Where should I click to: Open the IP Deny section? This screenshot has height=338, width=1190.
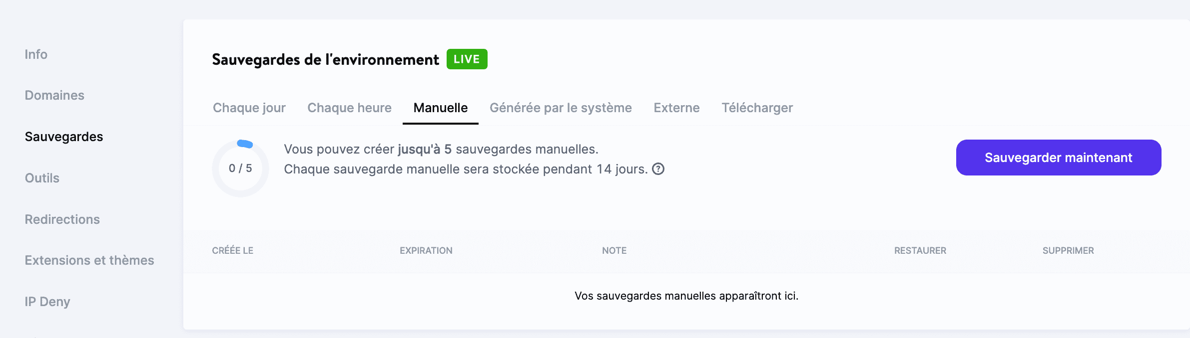[47, 301]
